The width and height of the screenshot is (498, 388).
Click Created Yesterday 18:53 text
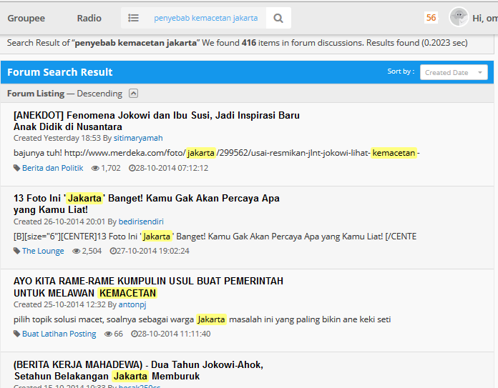(x=58, y=138)
